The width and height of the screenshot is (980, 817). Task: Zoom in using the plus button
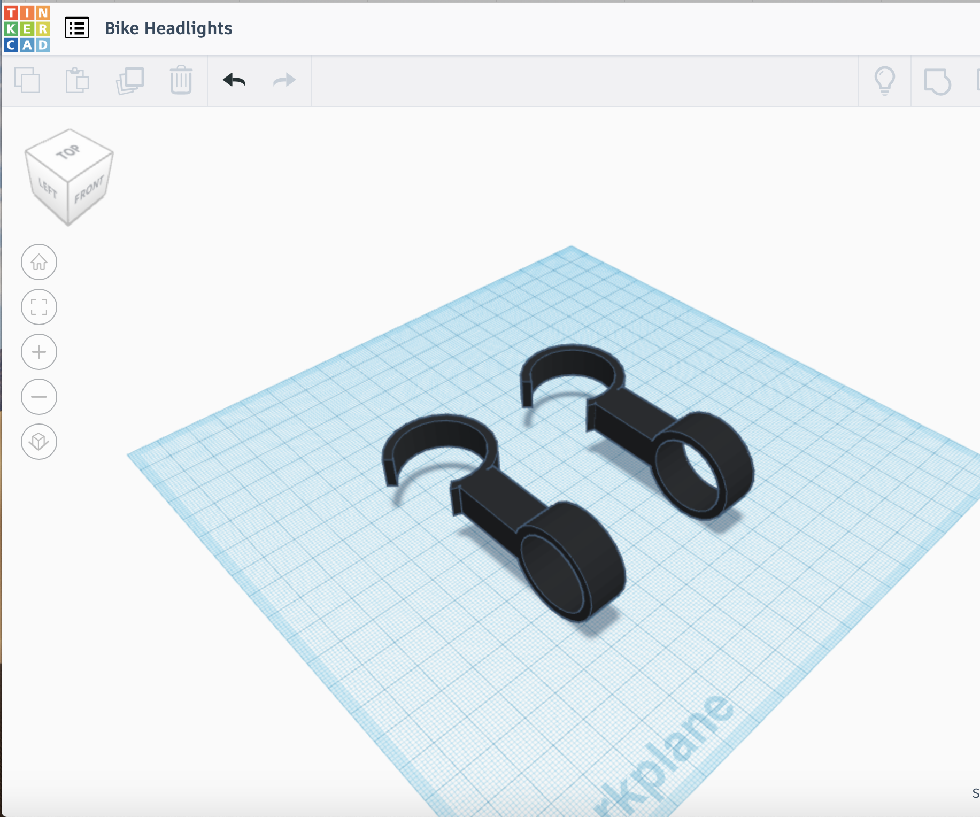[x=38, y=352]
